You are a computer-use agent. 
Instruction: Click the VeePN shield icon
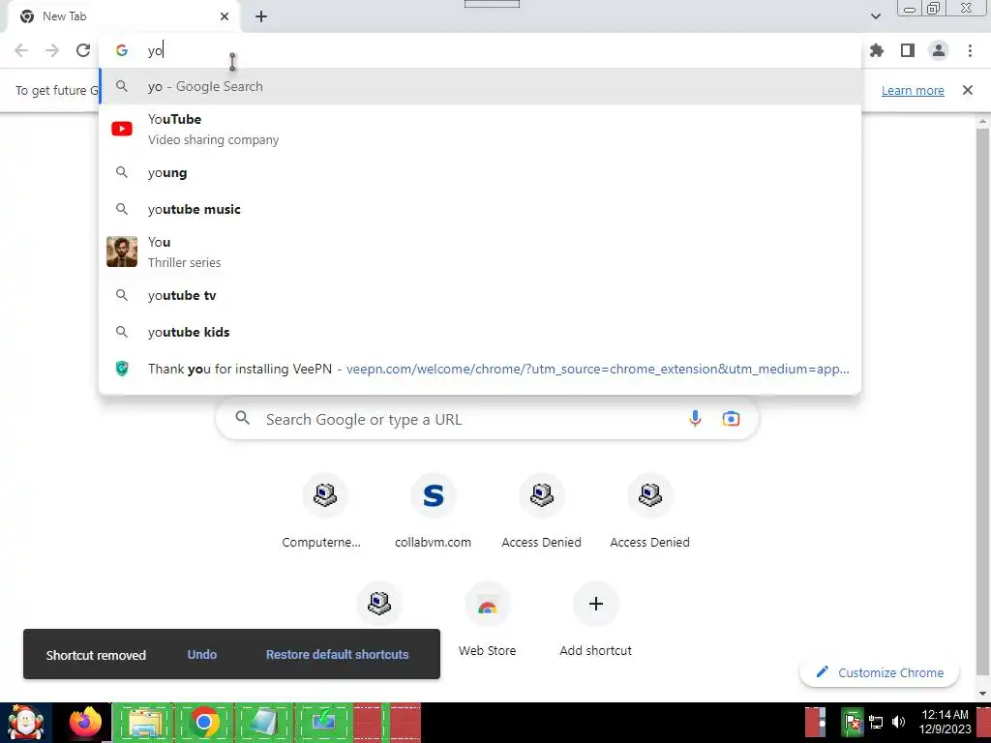122,369
